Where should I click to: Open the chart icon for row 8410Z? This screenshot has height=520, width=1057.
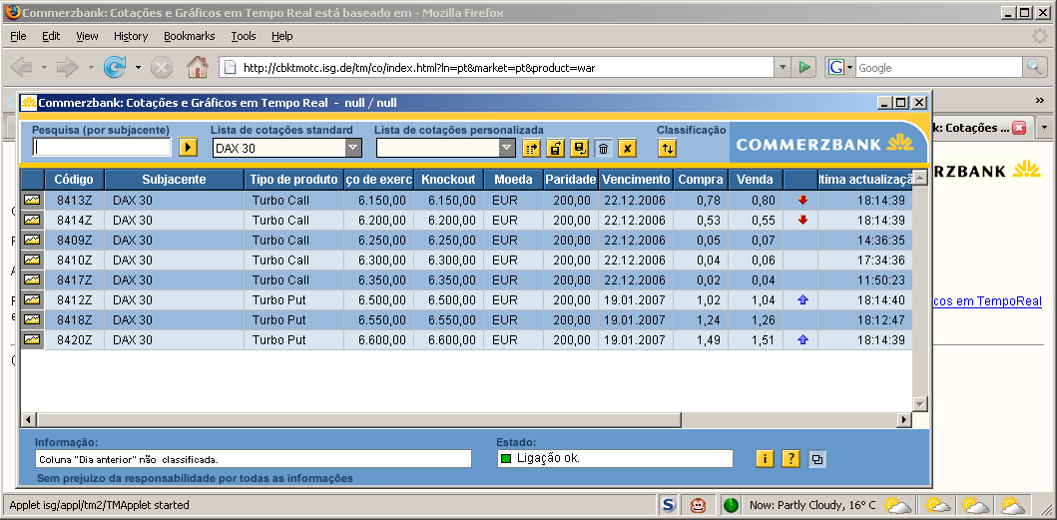[x=32, y=260]
